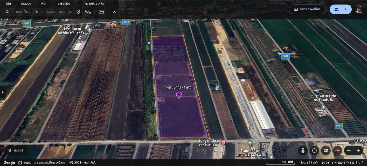Click the แชร์ share button
367x166 pixels.
341,9
